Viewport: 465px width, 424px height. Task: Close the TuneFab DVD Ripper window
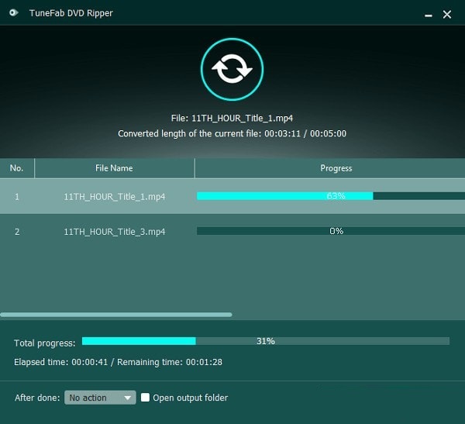[x=447, y=14]
